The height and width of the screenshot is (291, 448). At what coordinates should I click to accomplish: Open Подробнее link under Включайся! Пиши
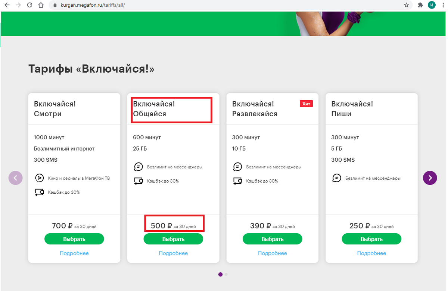(371, 253)
